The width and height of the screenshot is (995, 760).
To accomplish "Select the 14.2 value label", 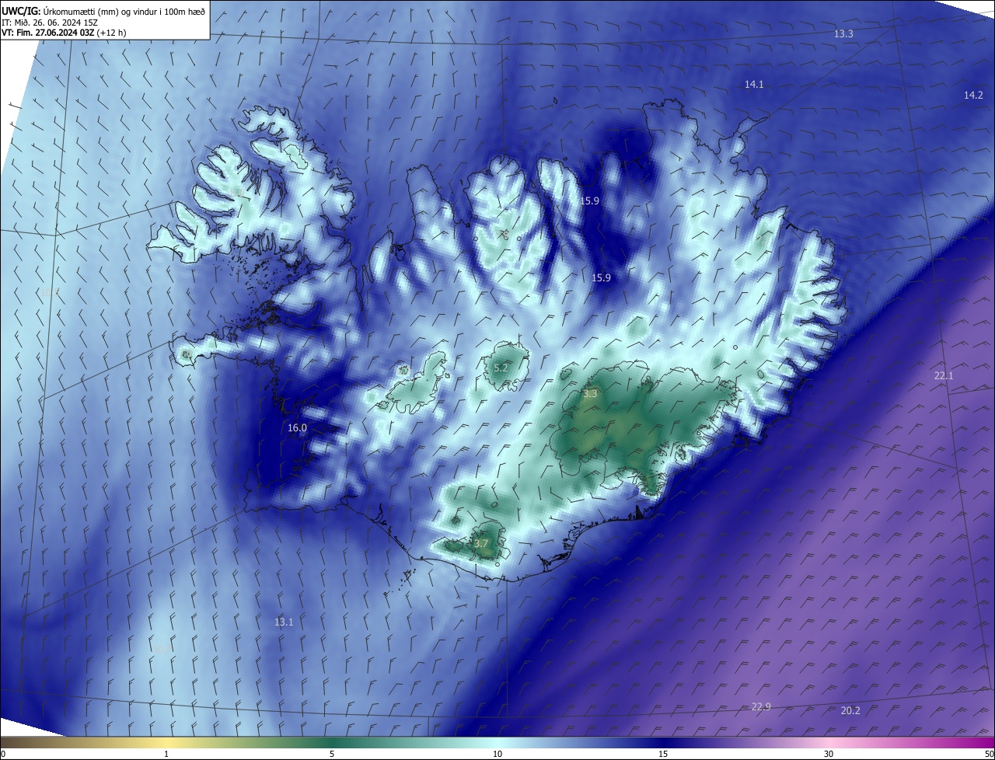I will point(973,96).
